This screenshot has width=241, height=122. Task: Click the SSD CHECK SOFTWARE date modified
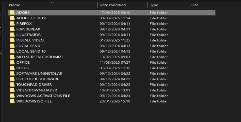(115, 79)
